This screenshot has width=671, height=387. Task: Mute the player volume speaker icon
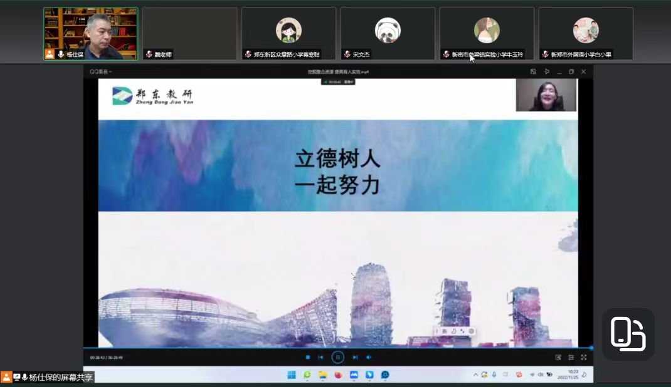(x=369, y=357)
